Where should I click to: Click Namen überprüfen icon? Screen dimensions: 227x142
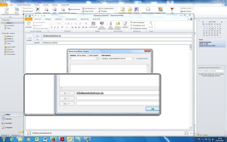click(102, 24)
